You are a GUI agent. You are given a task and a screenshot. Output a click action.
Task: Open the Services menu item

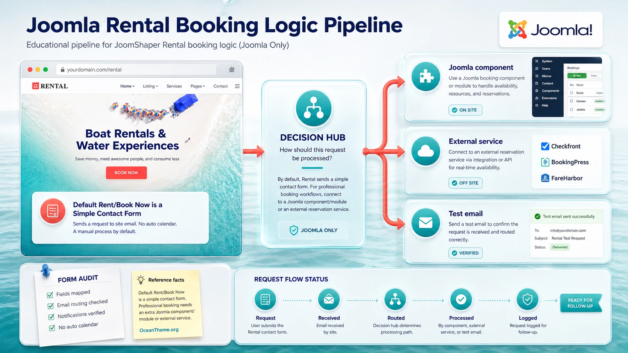pyautogui.click(x=174, y=86)
